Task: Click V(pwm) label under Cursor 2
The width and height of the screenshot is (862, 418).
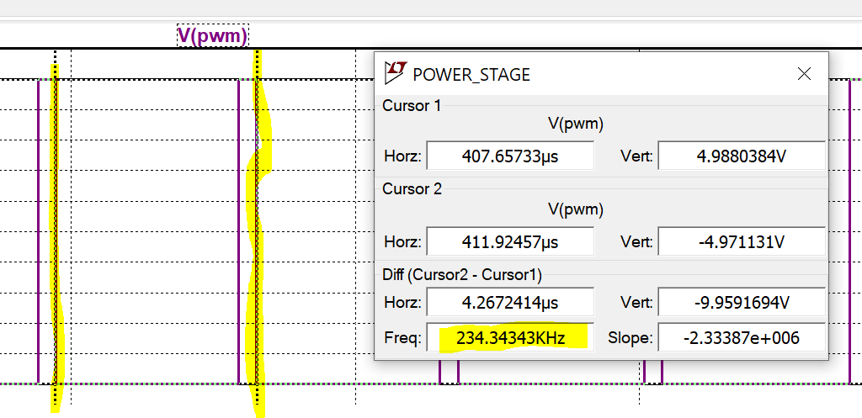Action: pyautogui.click(x=576, y=209)
